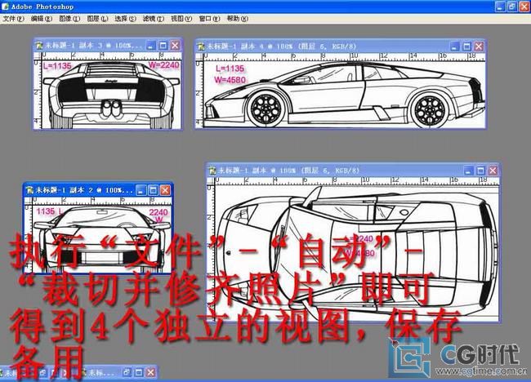Screen dimensions: 531x382
Task: Click the Adobe Photoshop application icon in title bar
Action: 5,7
